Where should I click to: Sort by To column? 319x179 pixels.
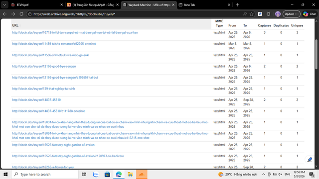tap(245, 25)
